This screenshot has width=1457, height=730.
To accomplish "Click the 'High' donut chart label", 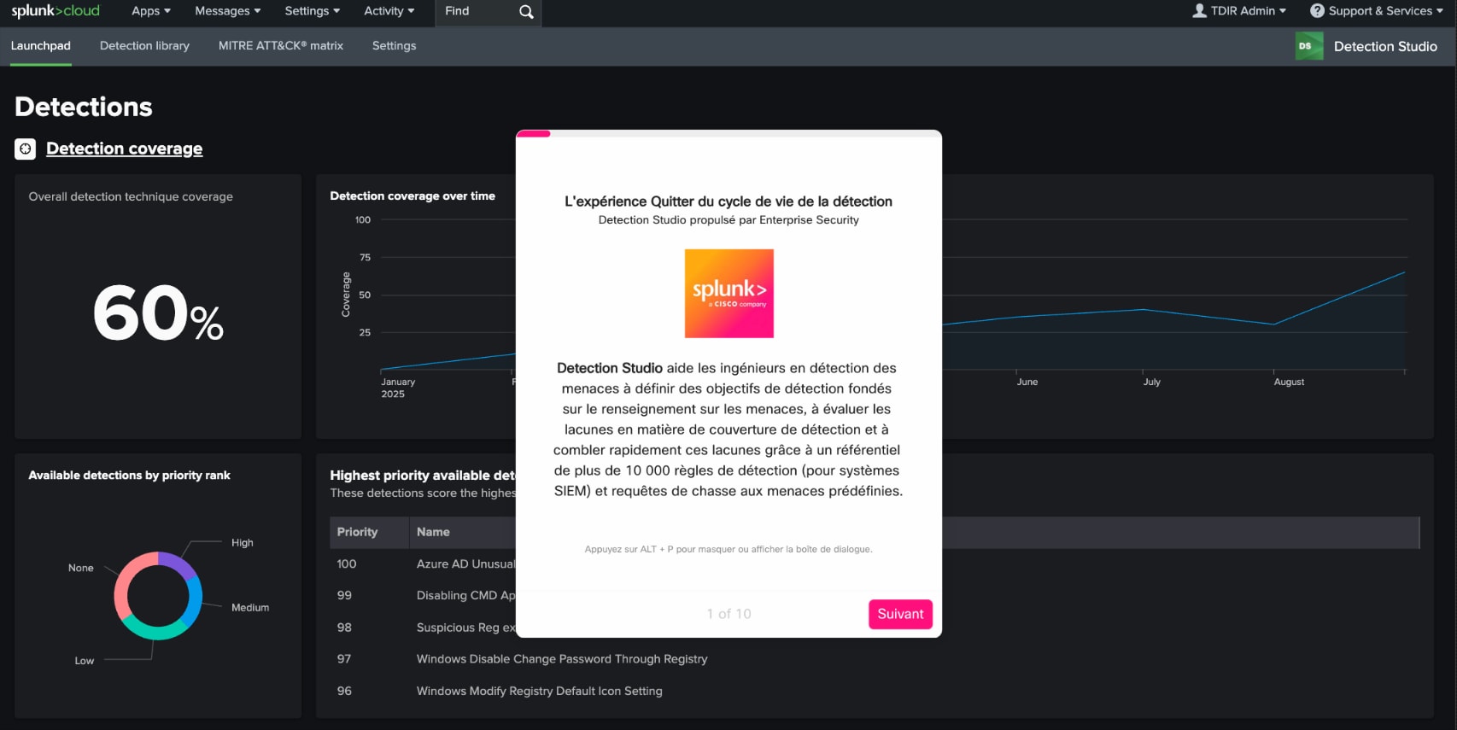I will click(x=243, y=543).
